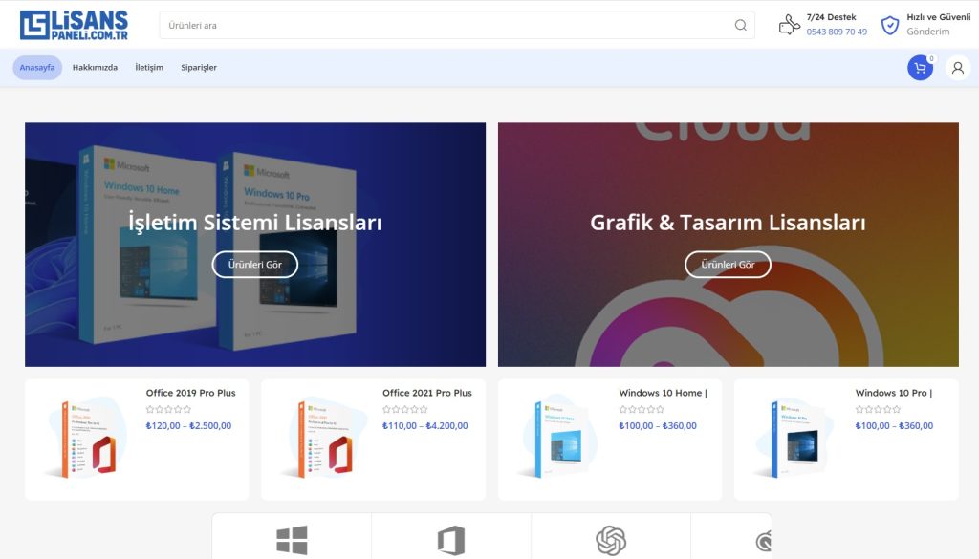Screen dimensions: 979x559
Task: Click the price ₺120,00 – ₺2.500,00
Action: tap(188, 425)
